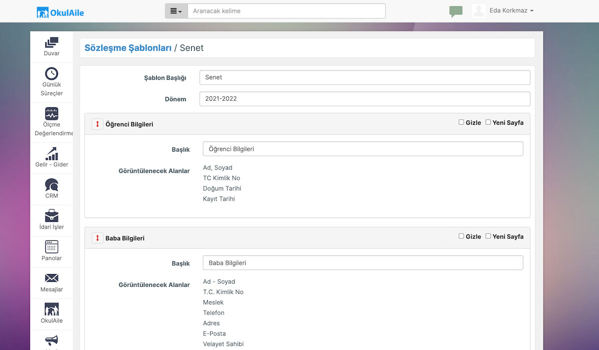Click reorder arrow for Baba Bilgileri section
The width and height of the screenshot is (599, 350).
click(97, 238)
